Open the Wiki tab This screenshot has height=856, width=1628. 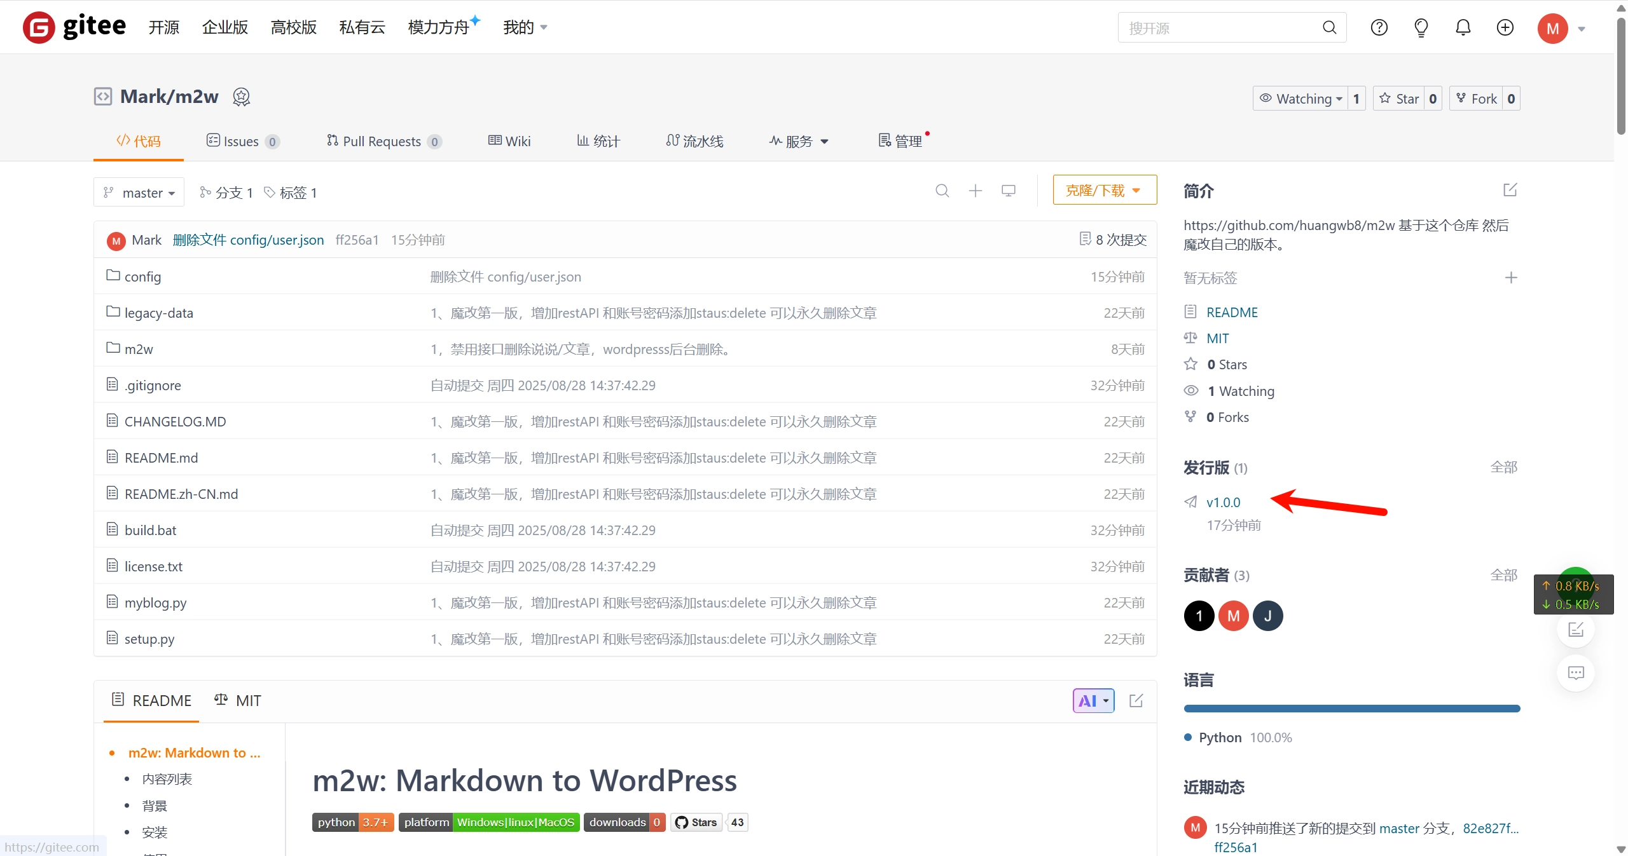point(509,141)
